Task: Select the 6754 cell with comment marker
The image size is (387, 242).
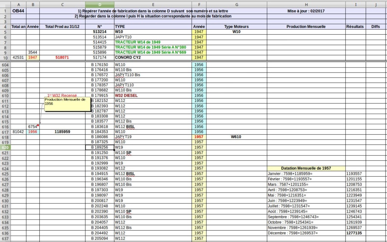Action: pyautogui.click(x=33, y=127)
